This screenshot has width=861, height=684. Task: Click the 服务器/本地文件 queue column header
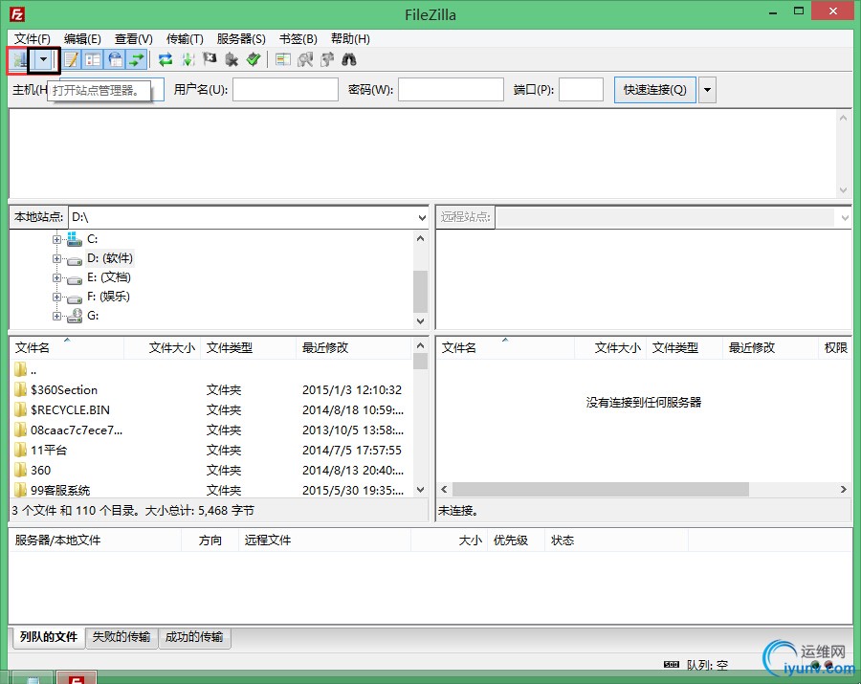point(96,541)
